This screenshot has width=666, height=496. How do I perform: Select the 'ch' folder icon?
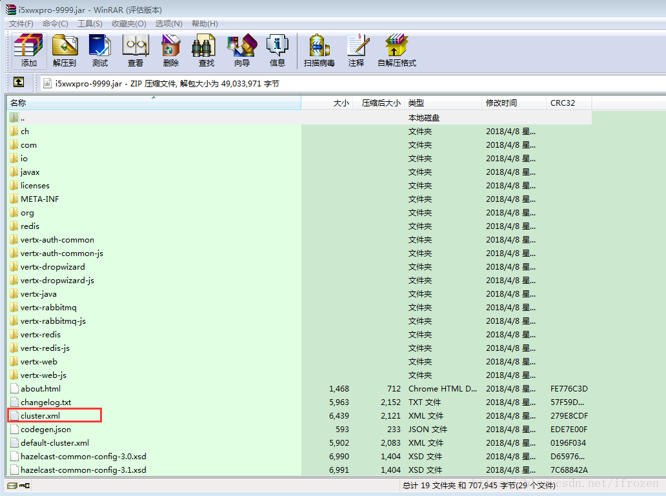click(14, 131)
